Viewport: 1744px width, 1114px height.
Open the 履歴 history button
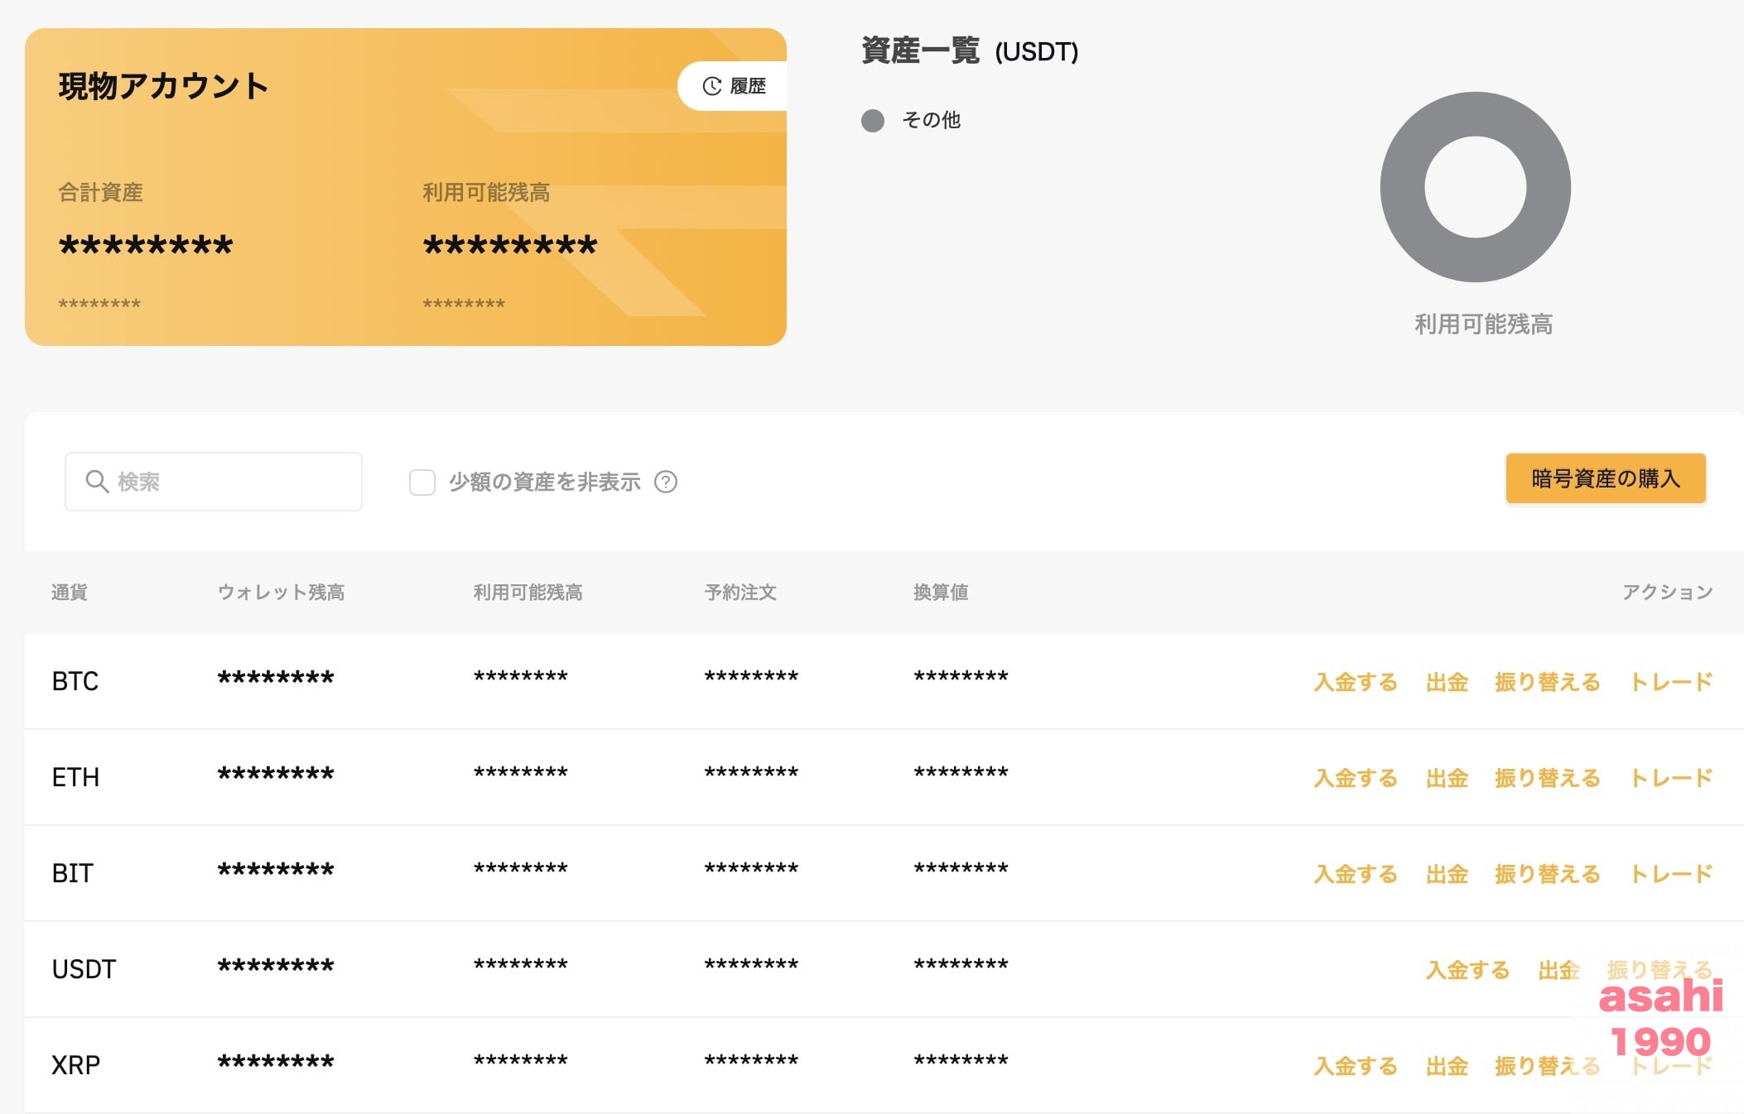coord(733,86)
